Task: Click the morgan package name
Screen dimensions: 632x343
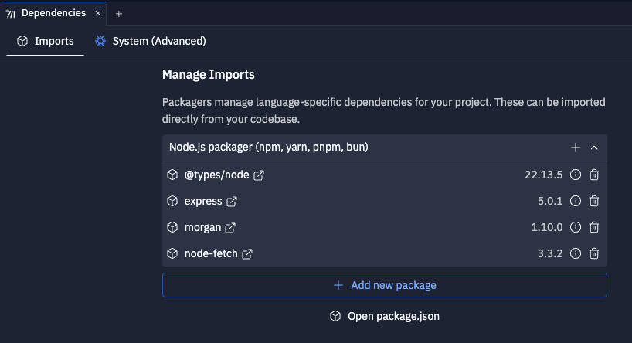Action: (x=202, y=227)
